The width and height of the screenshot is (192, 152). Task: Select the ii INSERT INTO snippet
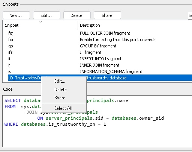(97, 59)
